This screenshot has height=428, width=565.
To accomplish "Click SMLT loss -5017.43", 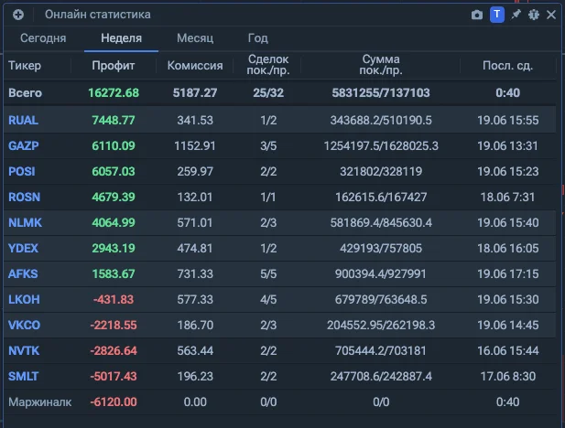I will point(114,376).
